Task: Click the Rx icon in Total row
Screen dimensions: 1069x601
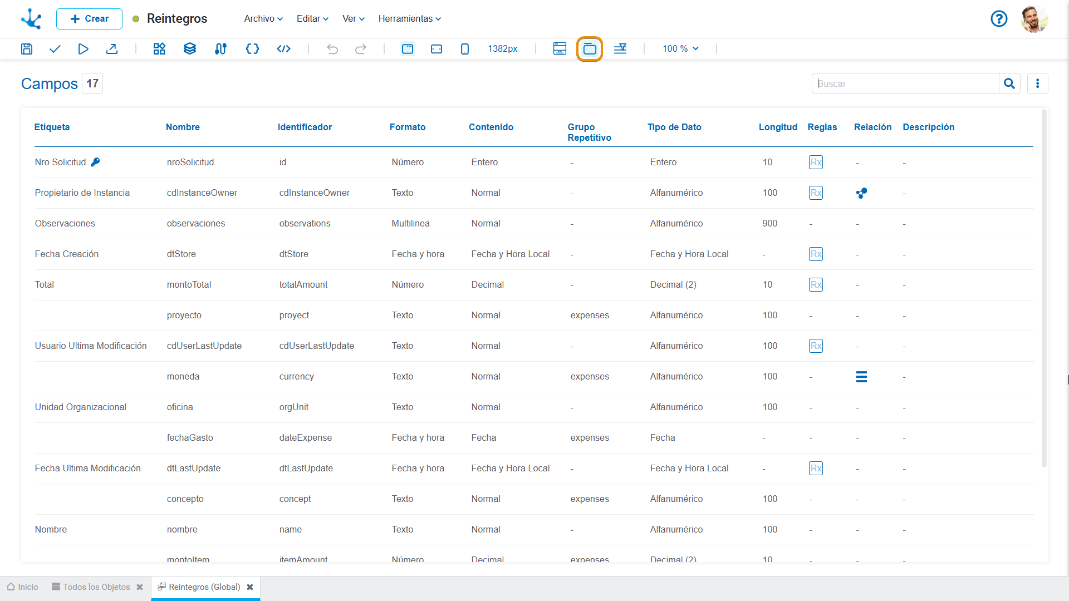Action: click(816, 285)
